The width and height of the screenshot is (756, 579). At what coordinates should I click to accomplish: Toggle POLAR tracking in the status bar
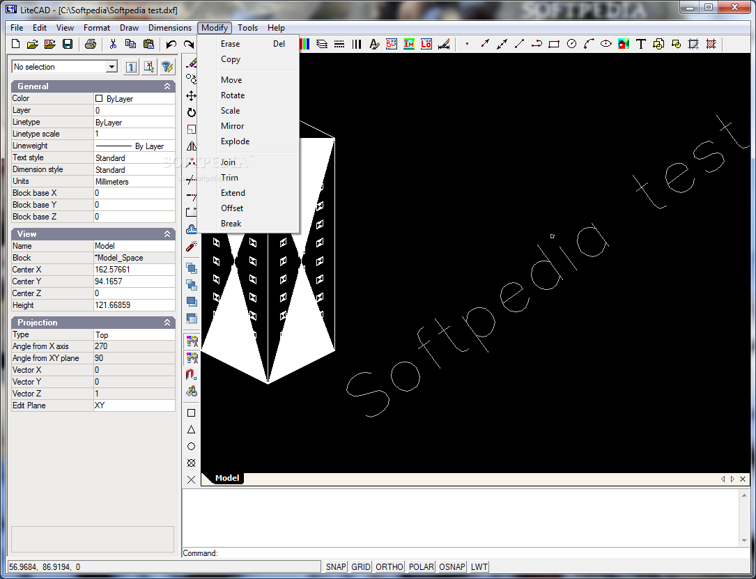click(x=421, y=567)
